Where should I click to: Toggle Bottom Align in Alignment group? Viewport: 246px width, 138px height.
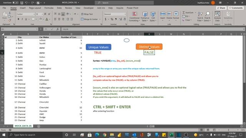63,14
